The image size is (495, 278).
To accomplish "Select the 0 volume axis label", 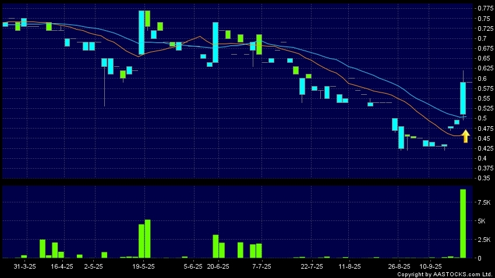I will (x=479, y=258).
